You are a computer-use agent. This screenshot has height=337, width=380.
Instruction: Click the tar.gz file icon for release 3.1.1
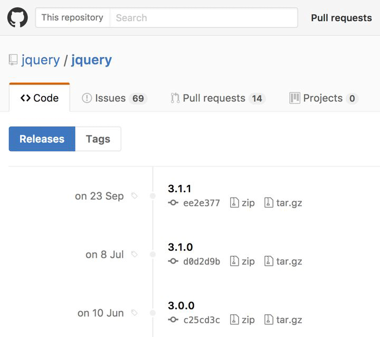(x=269, y=203)
